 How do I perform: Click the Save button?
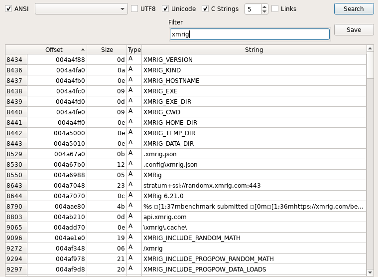(x=354, y=30)
